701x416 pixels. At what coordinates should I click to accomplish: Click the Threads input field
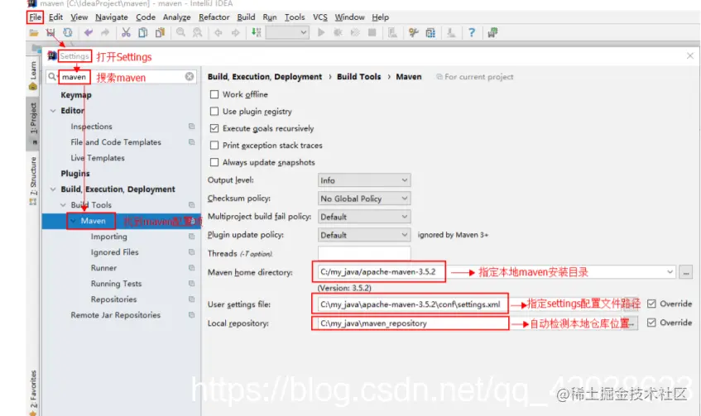tap(364, 253)
